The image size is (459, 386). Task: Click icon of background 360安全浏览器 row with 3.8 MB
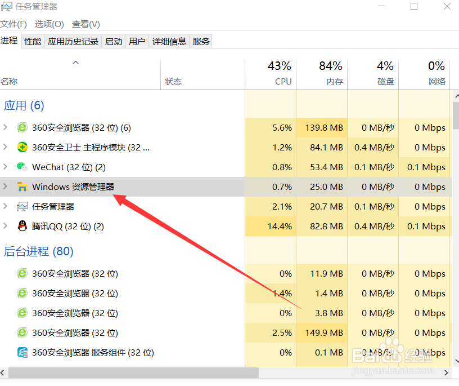click(22, 313)
